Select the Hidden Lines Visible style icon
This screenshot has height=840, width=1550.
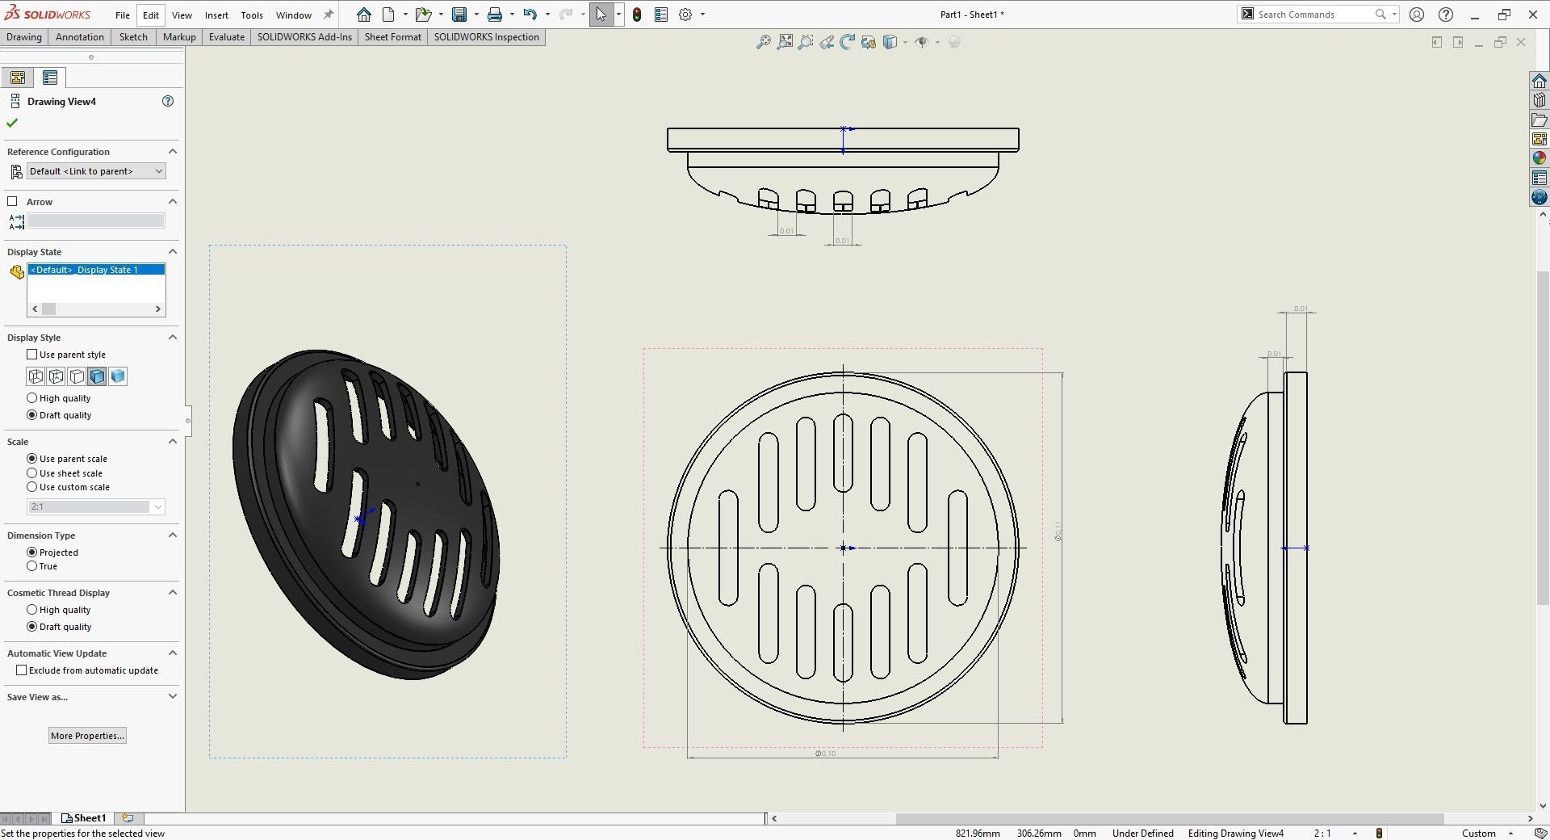57,376
